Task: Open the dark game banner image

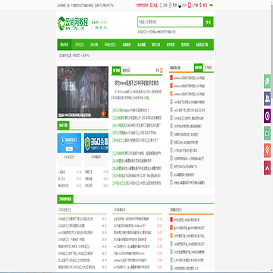Action: 83,92
